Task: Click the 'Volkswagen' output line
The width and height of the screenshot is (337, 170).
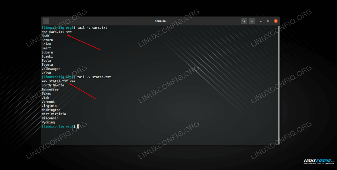Action: [51, 69]
